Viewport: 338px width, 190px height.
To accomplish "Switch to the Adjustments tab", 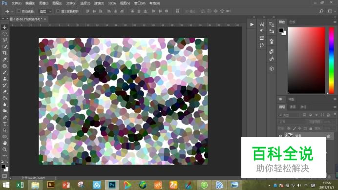I will pos(291,99).
